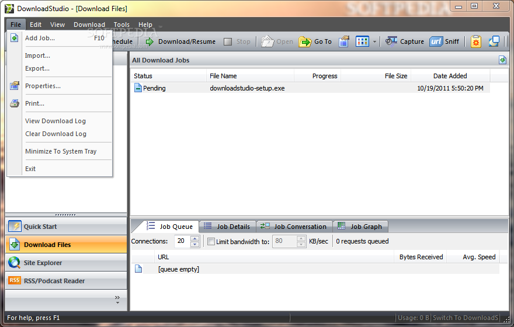Screen dimensions: 514x327
Task: Click the Download Files green arrow icon
Action: [x=15, y=245]
